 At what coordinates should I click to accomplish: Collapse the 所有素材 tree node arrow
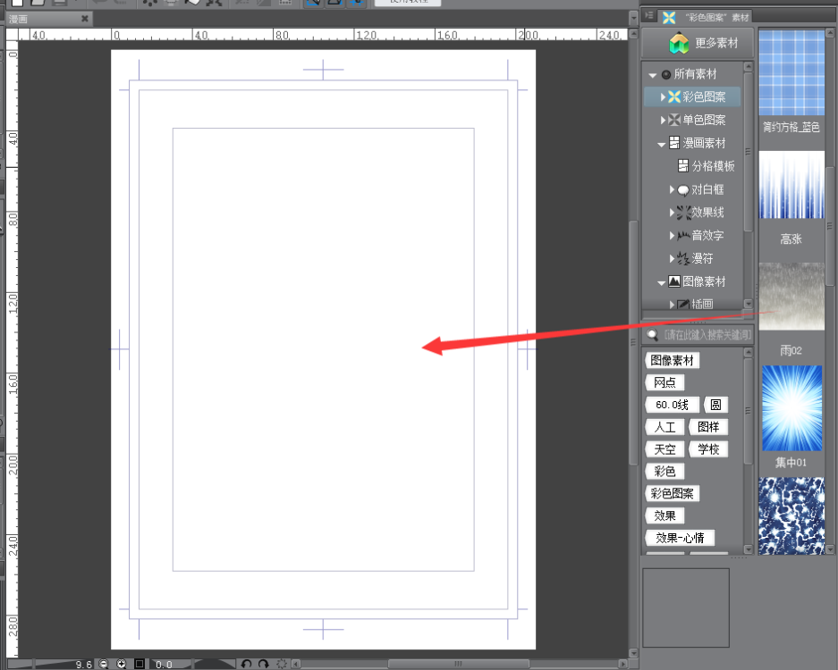(653, 75)
